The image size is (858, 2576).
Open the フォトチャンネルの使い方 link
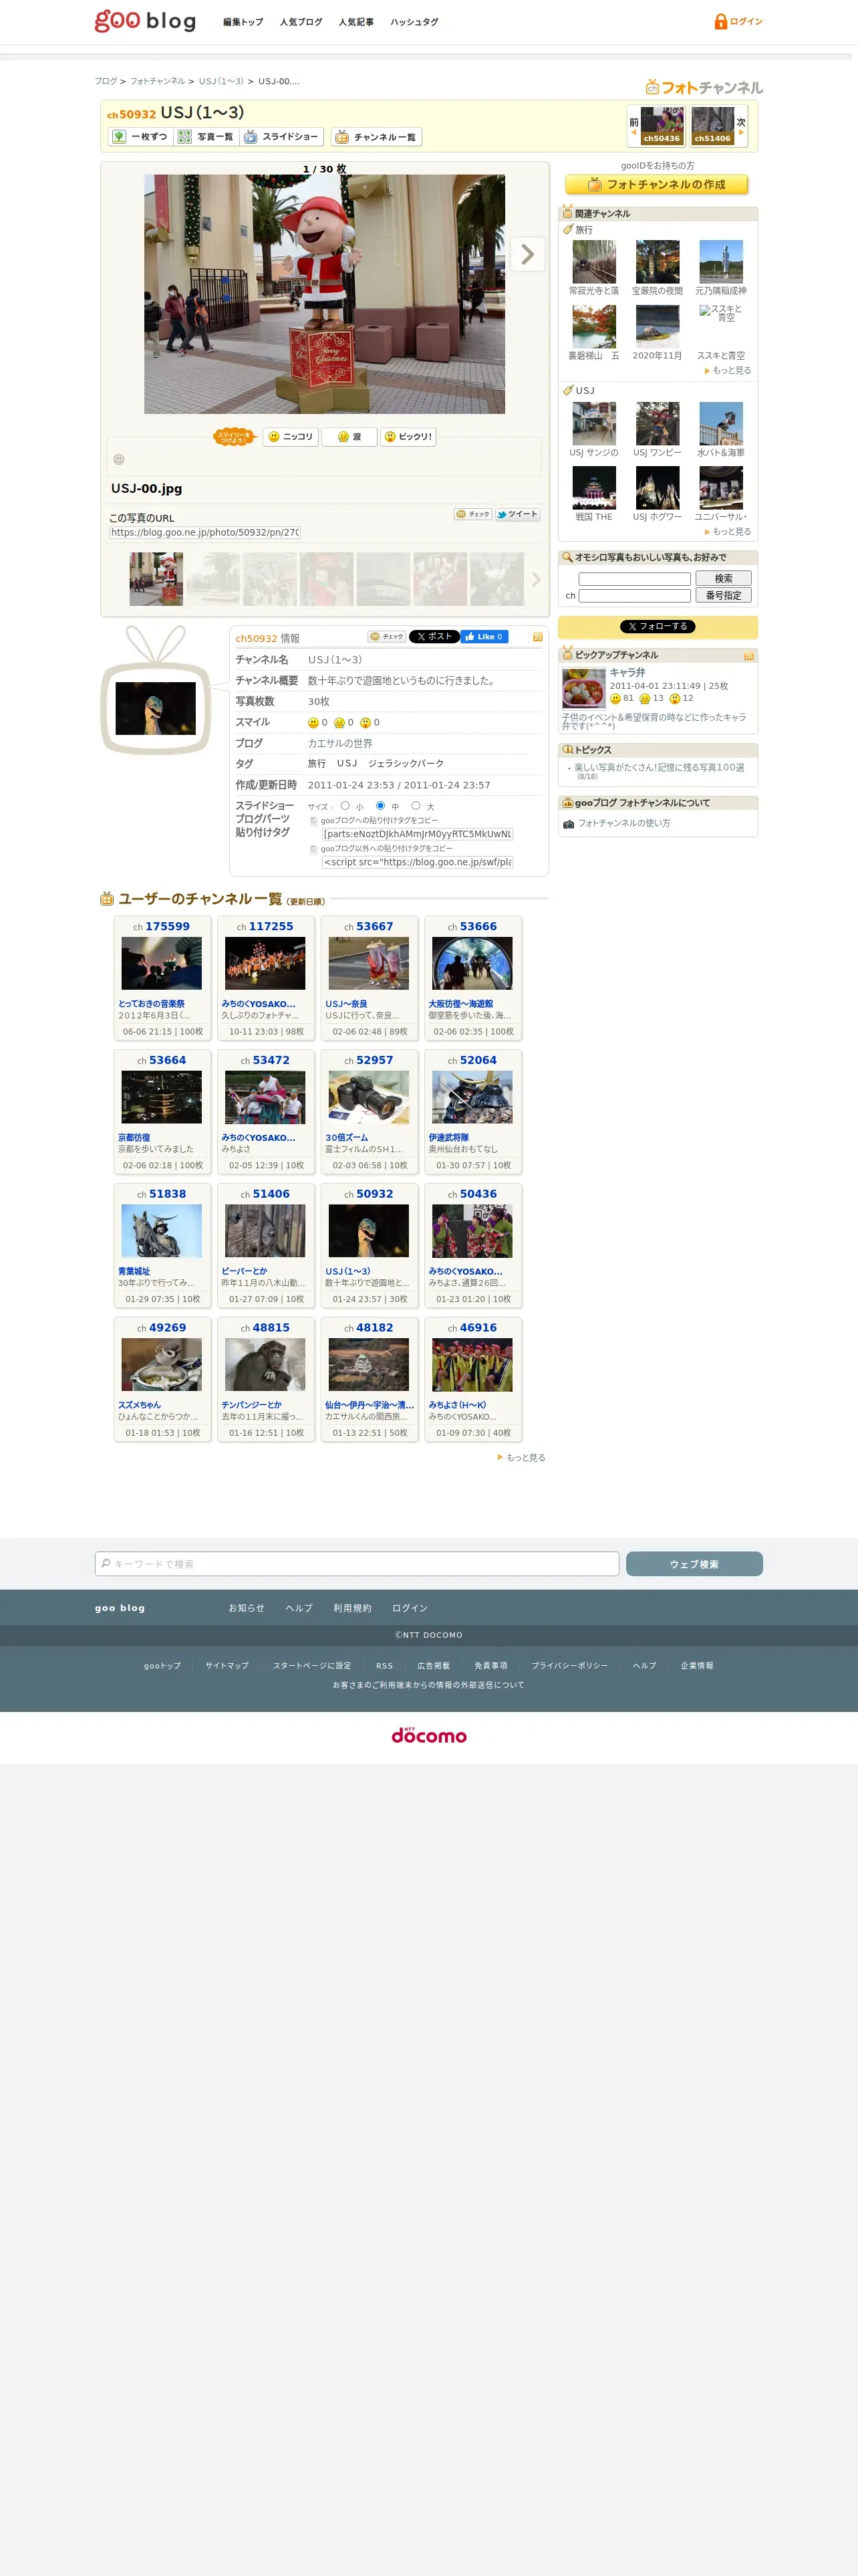pos(624,824)
